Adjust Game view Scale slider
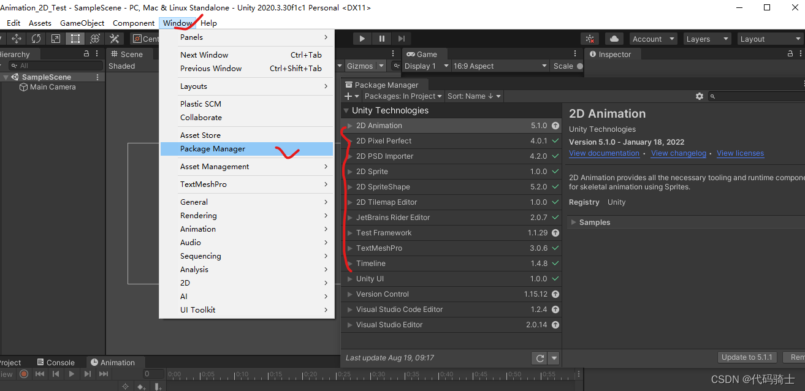805x391 pixels. 581,66
